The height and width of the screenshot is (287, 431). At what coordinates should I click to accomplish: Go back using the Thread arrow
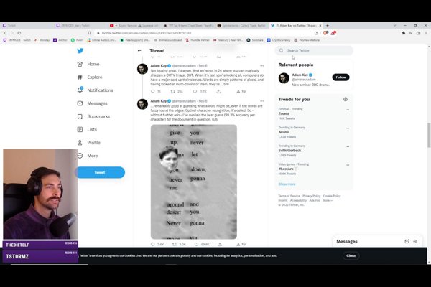(x=141, y=51)
